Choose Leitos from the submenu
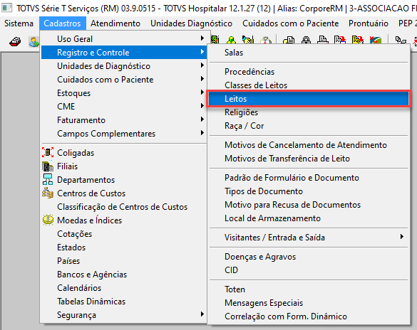This screenshot has width=417, height=330. click(x=309, y=99)
